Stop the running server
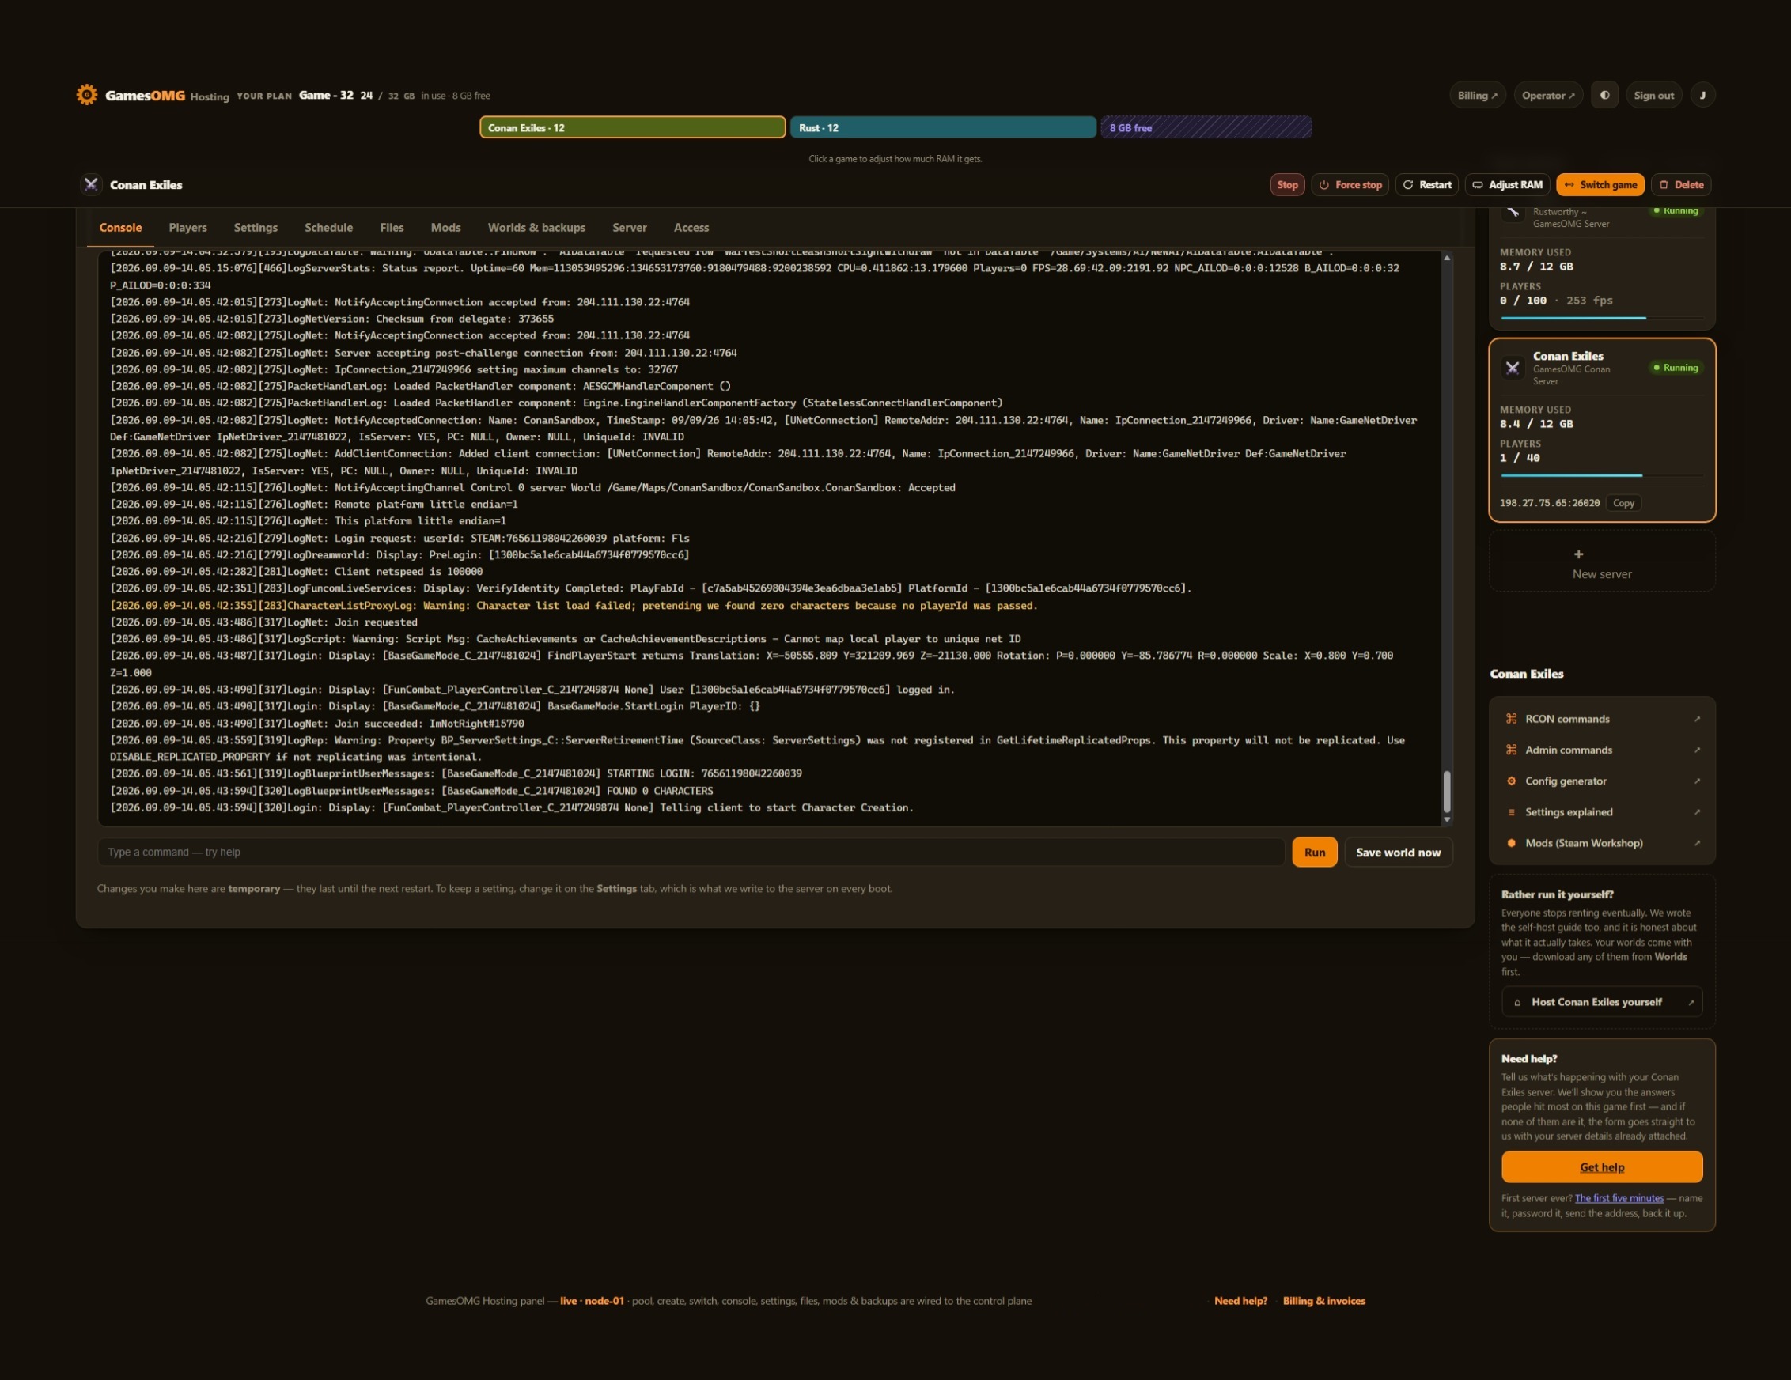Image resolution: width=1791 pixels, height=1380 pixels. (x=1288, y=184)
